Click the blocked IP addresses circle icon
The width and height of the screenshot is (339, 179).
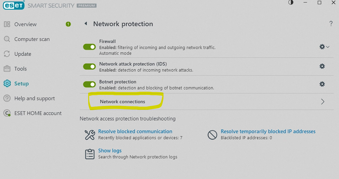[212, 135]
